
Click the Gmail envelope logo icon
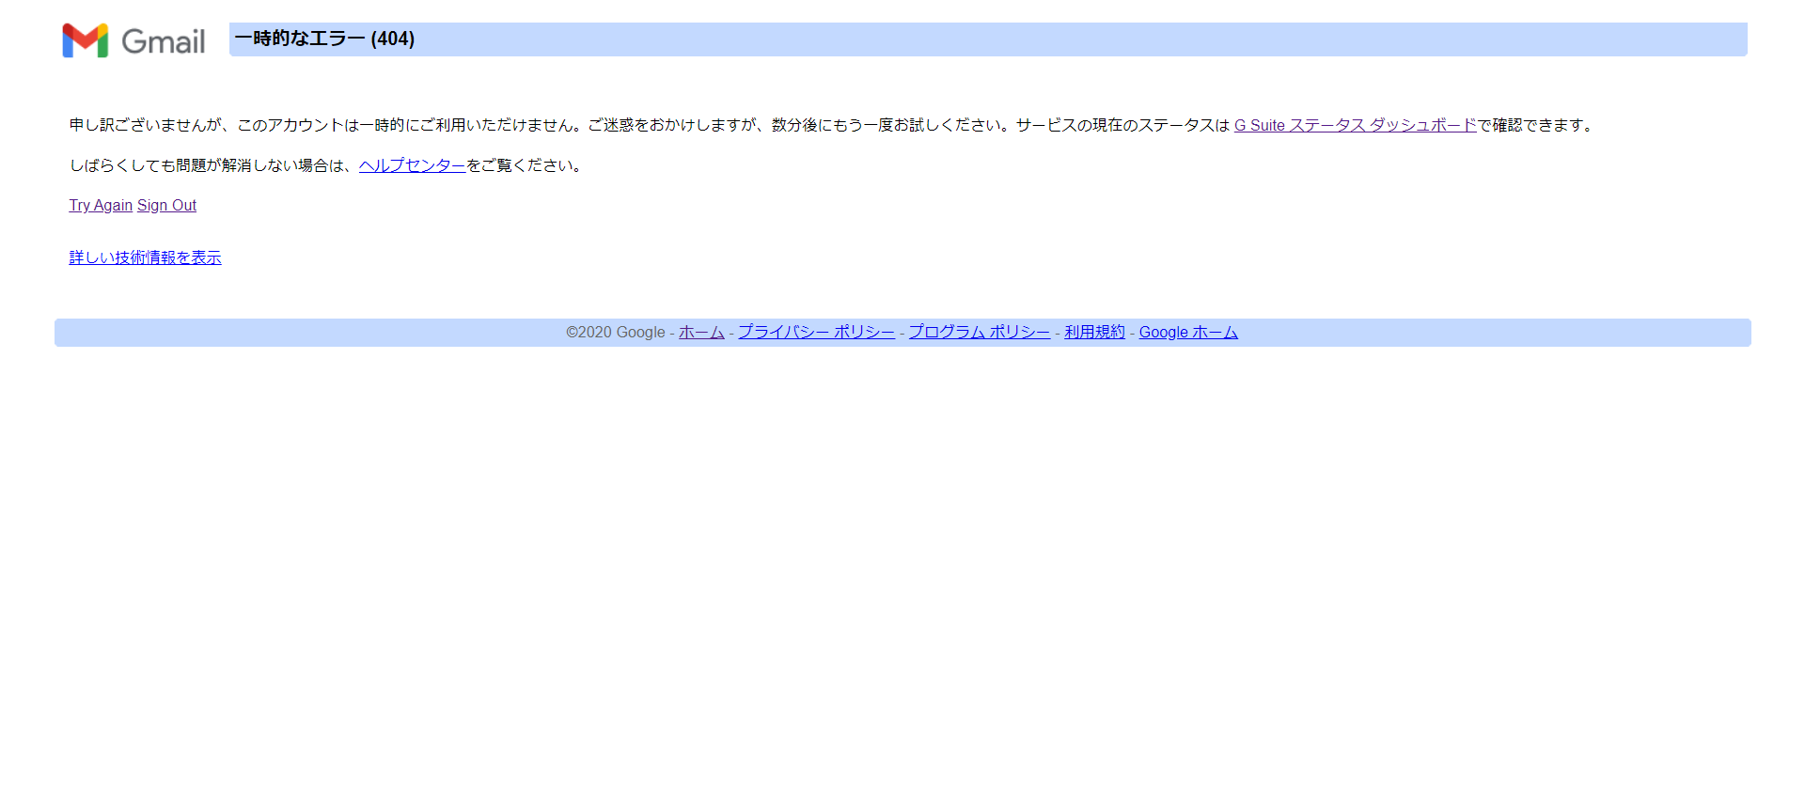(x=86, y=40)
